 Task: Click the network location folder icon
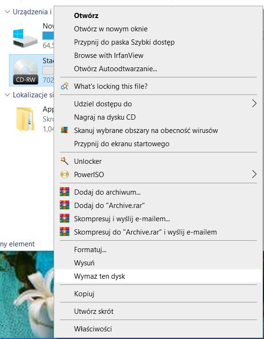25,119
